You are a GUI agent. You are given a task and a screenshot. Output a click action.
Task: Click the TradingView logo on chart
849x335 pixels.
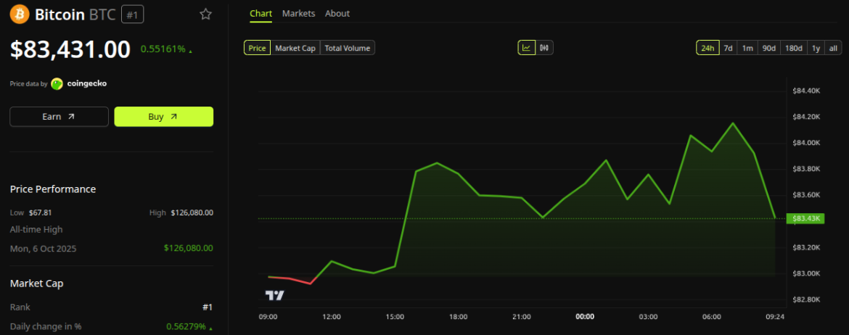click(274, 296)
